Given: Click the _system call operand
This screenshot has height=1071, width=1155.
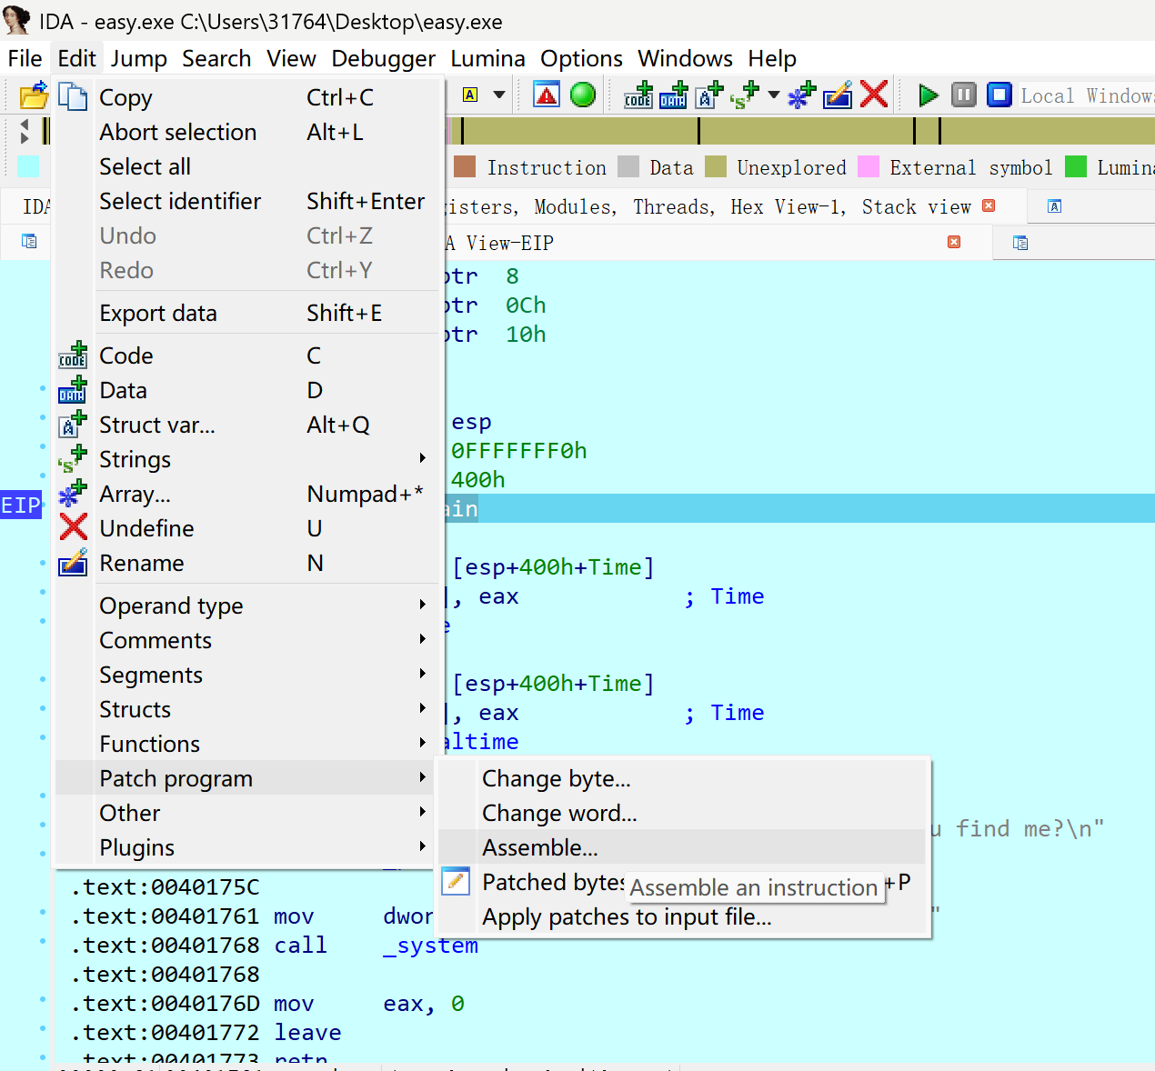Looking at the screenshot, I should [430, 946].
